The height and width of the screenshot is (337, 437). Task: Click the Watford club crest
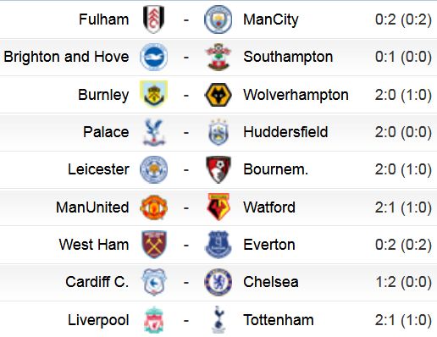(218, 207)
